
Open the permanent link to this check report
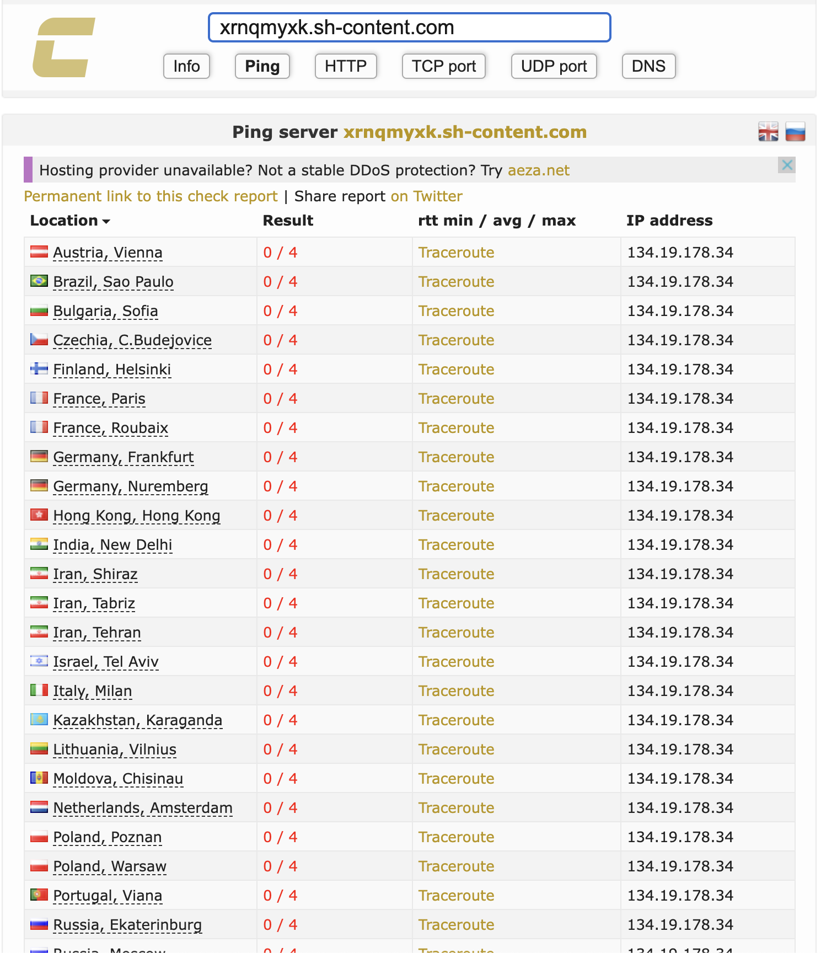pyautogui.click(x=151, y=196)
